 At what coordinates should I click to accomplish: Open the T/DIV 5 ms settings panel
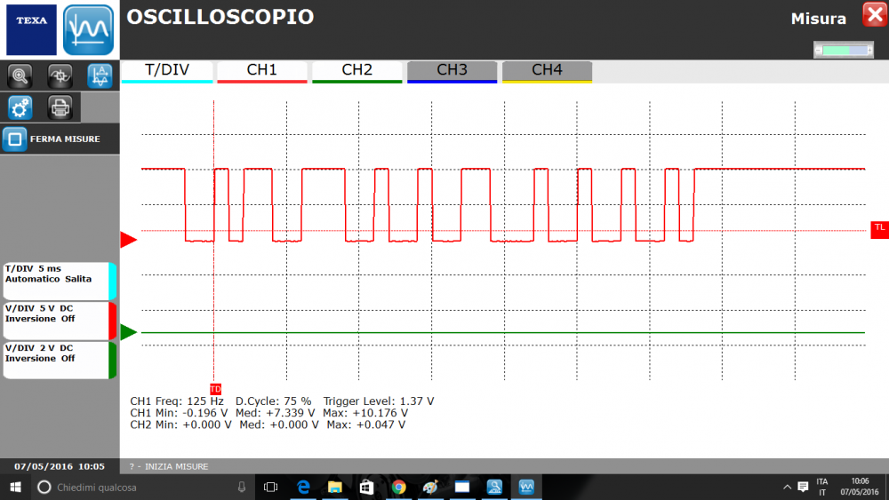coord(58,281)
